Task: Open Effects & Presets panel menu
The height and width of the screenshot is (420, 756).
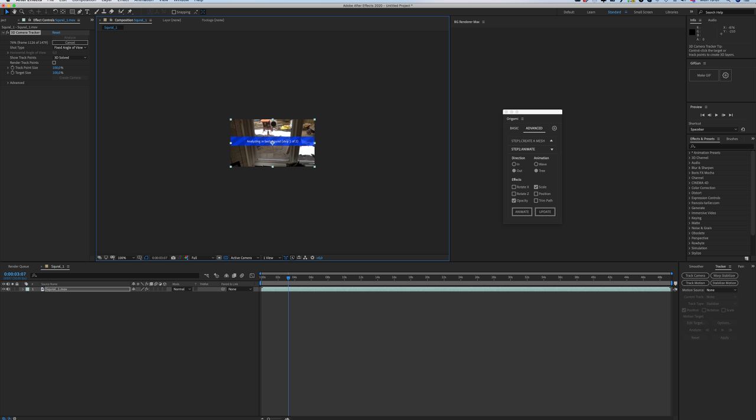Action: 718,139
